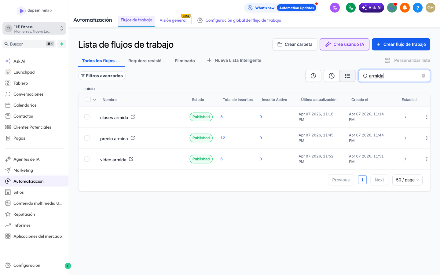
Task: Check the precio armida row checkbox
Action: tap(87, 138)
